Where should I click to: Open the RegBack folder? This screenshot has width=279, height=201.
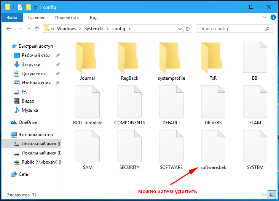129,61
